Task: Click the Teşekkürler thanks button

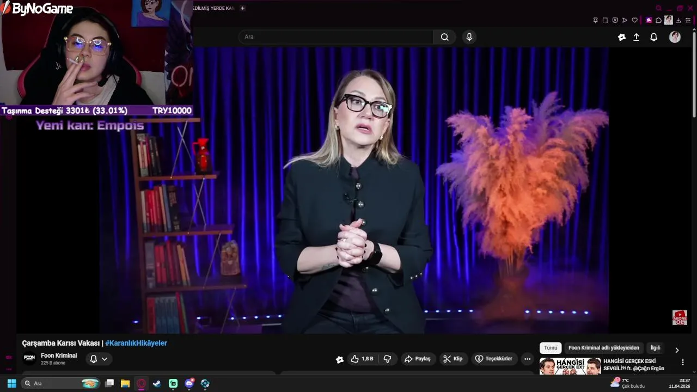Action: [493, 359]
